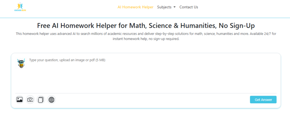Upload an image using the picture icon
The width and height of the screenshot is (290, 135).
[20, 100]
